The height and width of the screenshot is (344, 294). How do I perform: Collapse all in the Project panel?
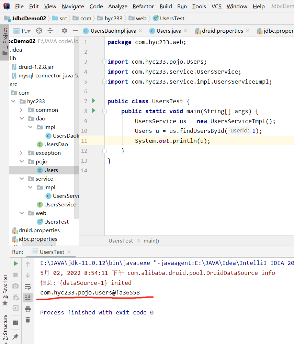coord(50,31)
